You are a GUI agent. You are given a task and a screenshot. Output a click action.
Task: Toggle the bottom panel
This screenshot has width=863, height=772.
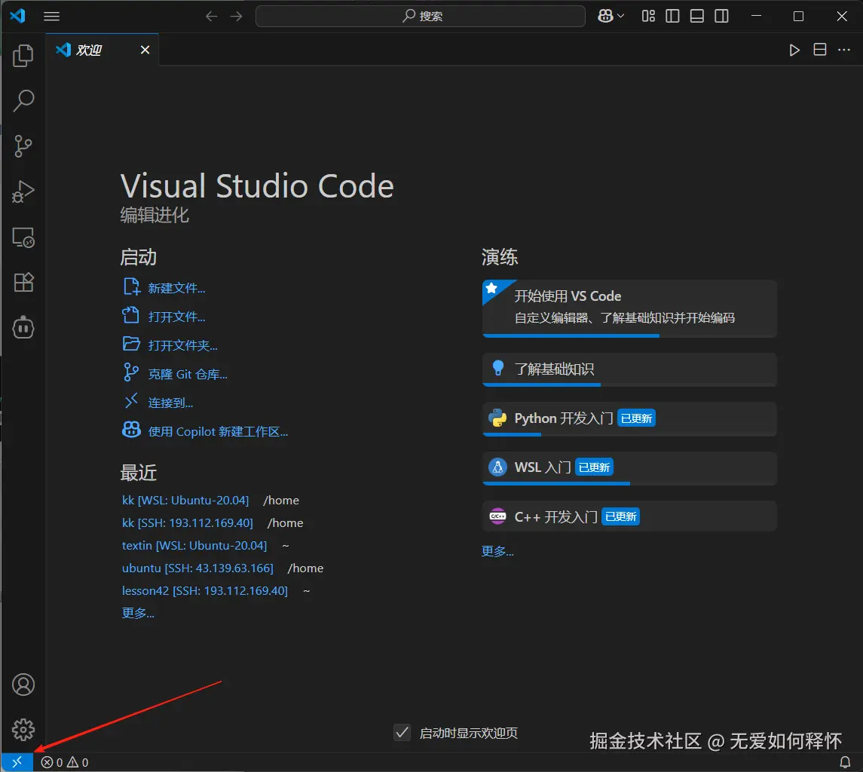[696, 16]
